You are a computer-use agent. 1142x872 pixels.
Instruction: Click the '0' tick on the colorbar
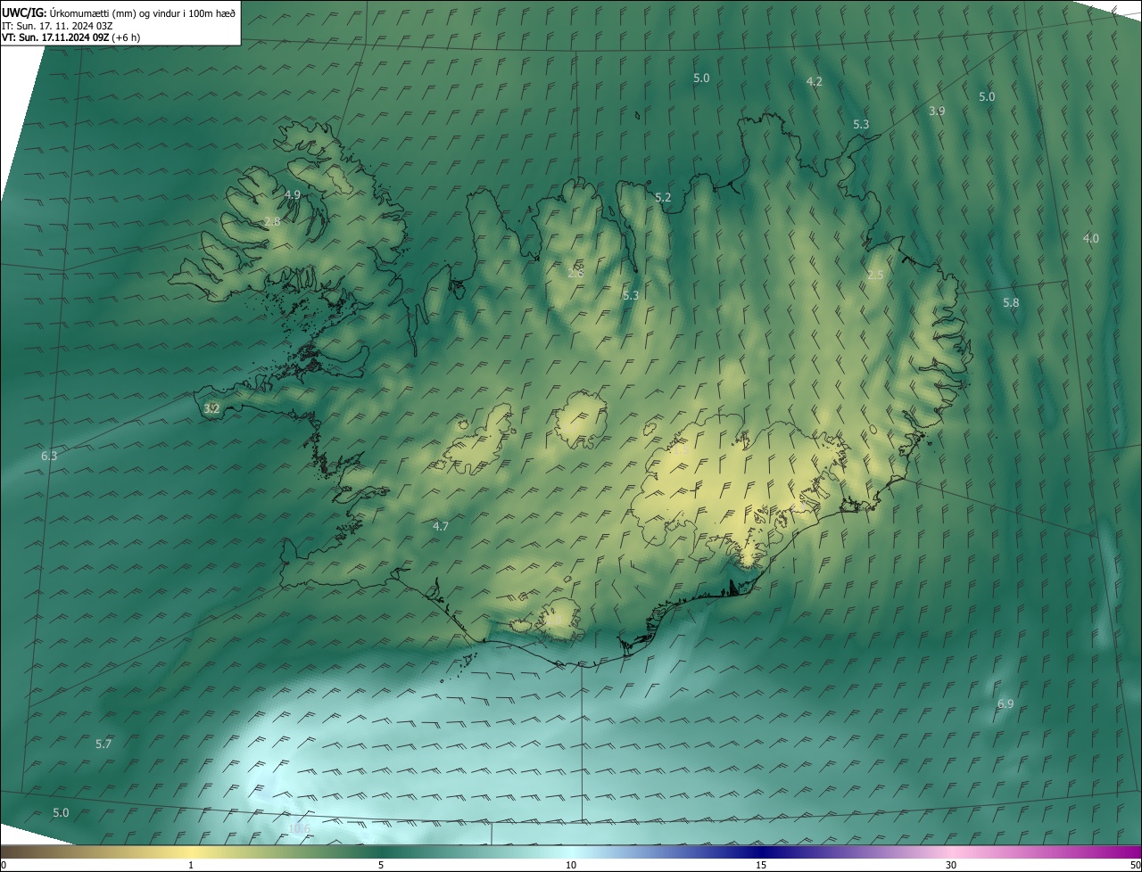3,865
